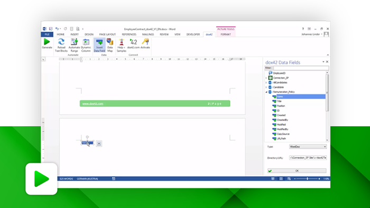Click Reload Text Blocks
370x208 pixels.
61,45
